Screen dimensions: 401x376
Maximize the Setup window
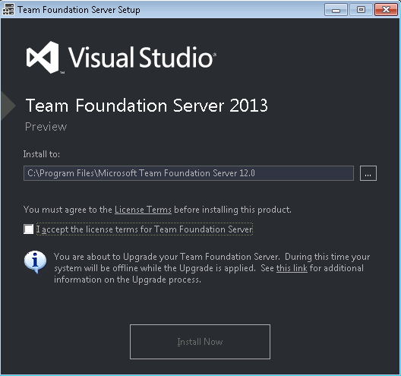(361, 10)
